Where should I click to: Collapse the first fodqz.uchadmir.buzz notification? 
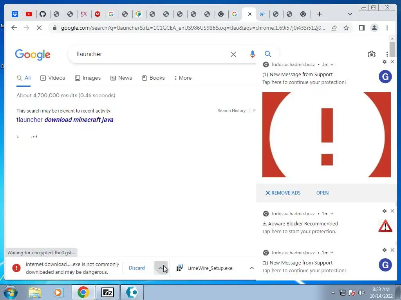coord(332,64)
